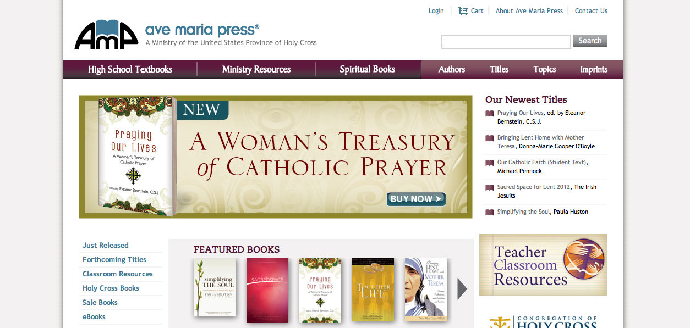
Task: Focus the site search text field
Action: 506,42
